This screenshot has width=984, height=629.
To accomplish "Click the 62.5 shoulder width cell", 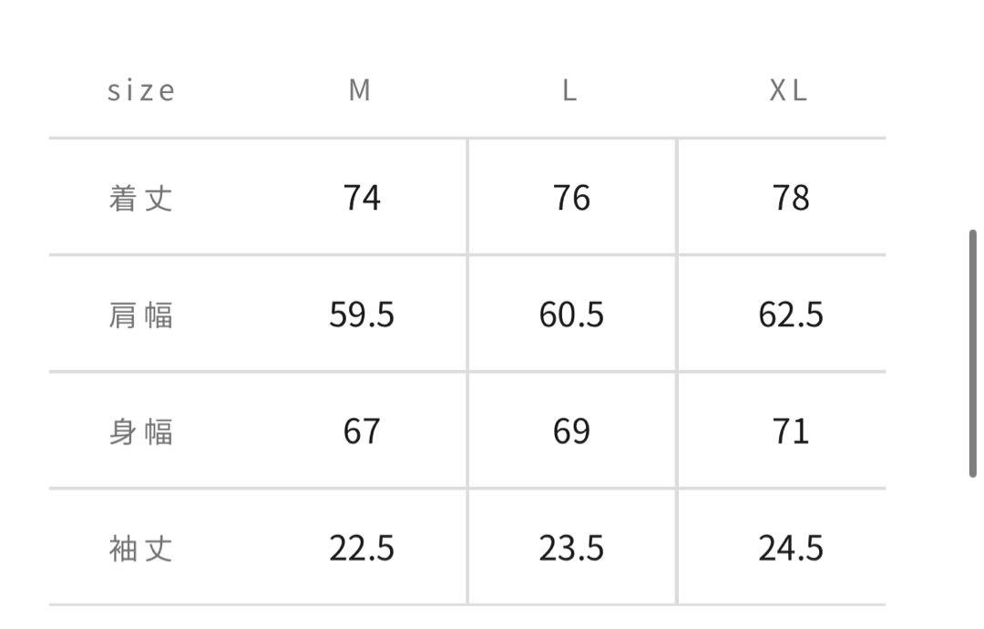I will (791, 314).
